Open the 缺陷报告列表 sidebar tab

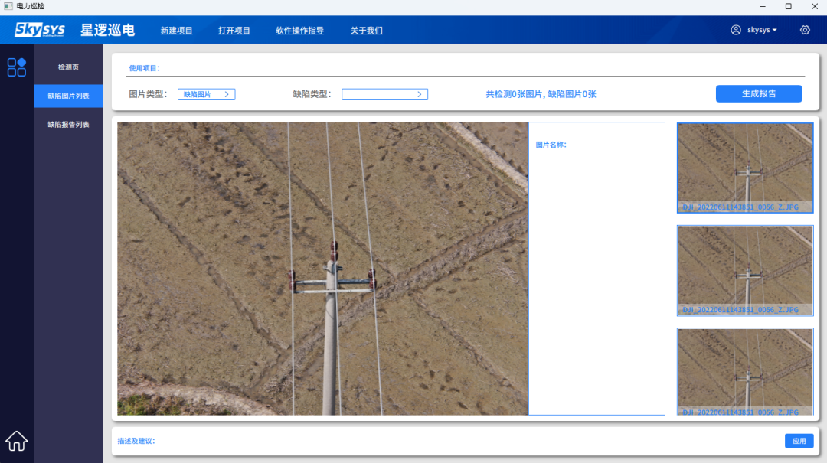pyautogui.click(x=68, y=124)
